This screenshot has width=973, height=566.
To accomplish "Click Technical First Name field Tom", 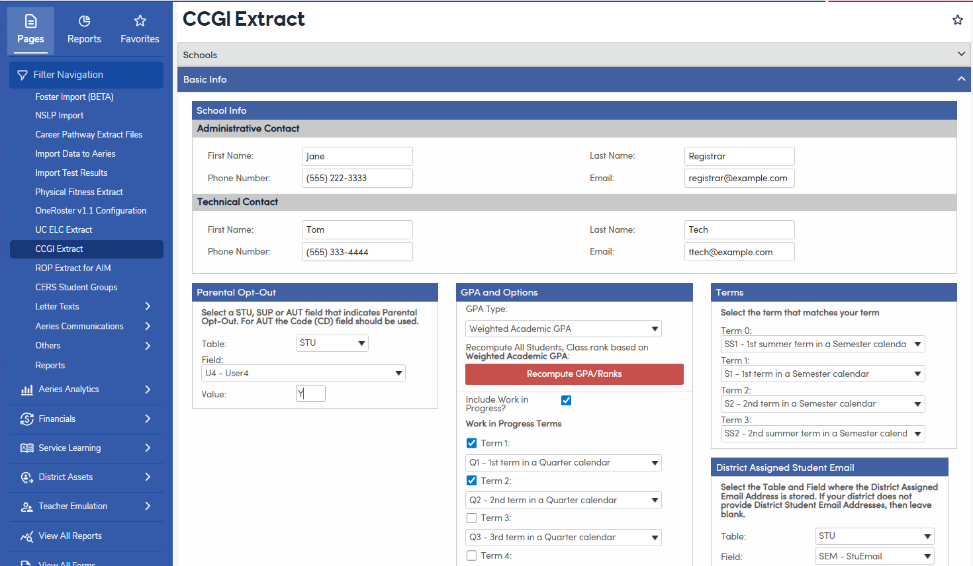I will tap(357, 229).
